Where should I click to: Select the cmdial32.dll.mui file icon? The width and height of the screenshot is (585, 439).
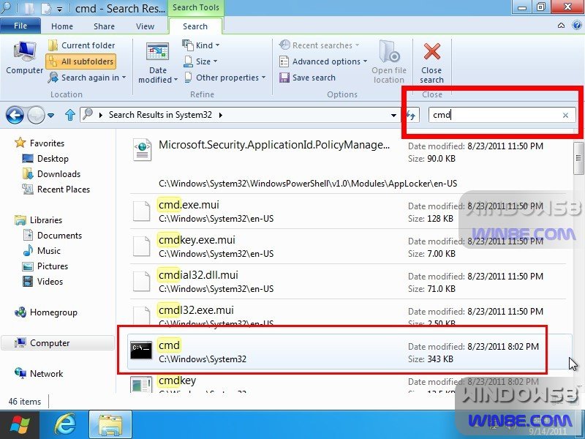142,281
